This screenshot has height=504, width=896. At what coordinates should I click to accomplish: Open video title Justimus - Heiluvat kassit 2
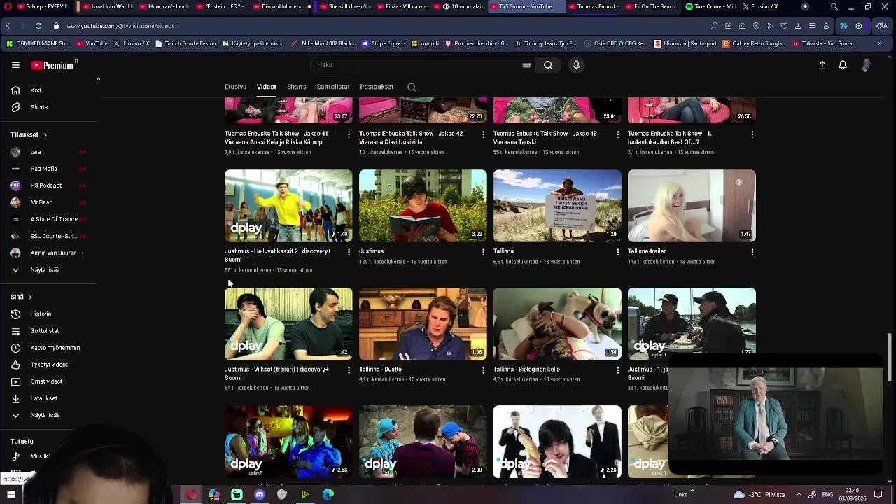click(x=278, y=255)
